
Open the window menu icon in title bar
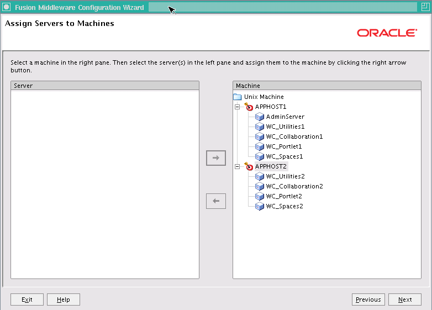pyautogui.click(x=7, y=7)
